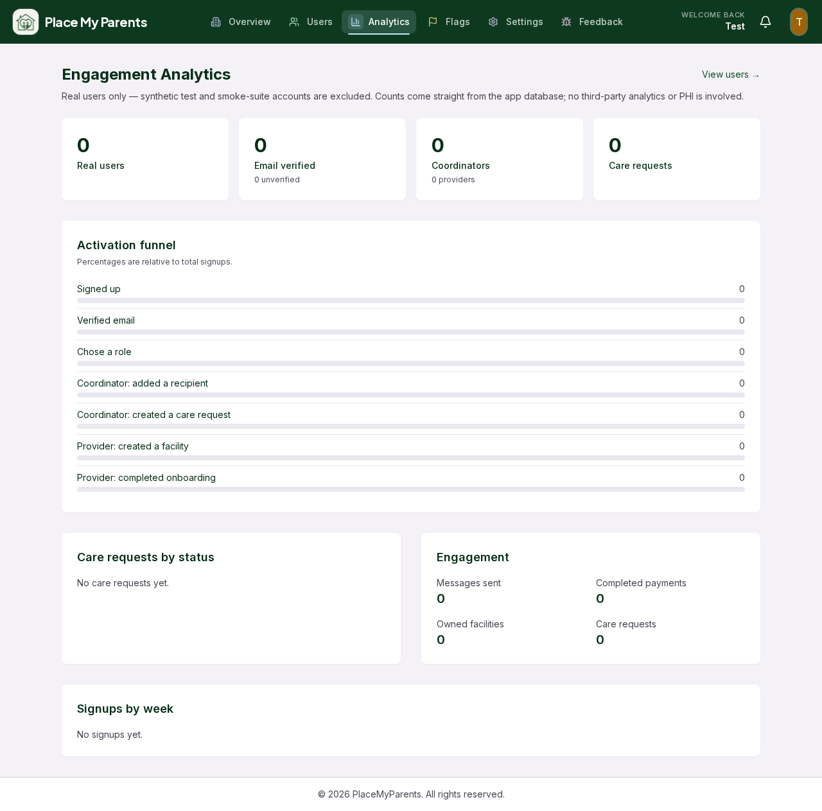Click the Coordinator: added a recipient label
The width and height of the screenshot is (822, 811).
pos(143,383)
